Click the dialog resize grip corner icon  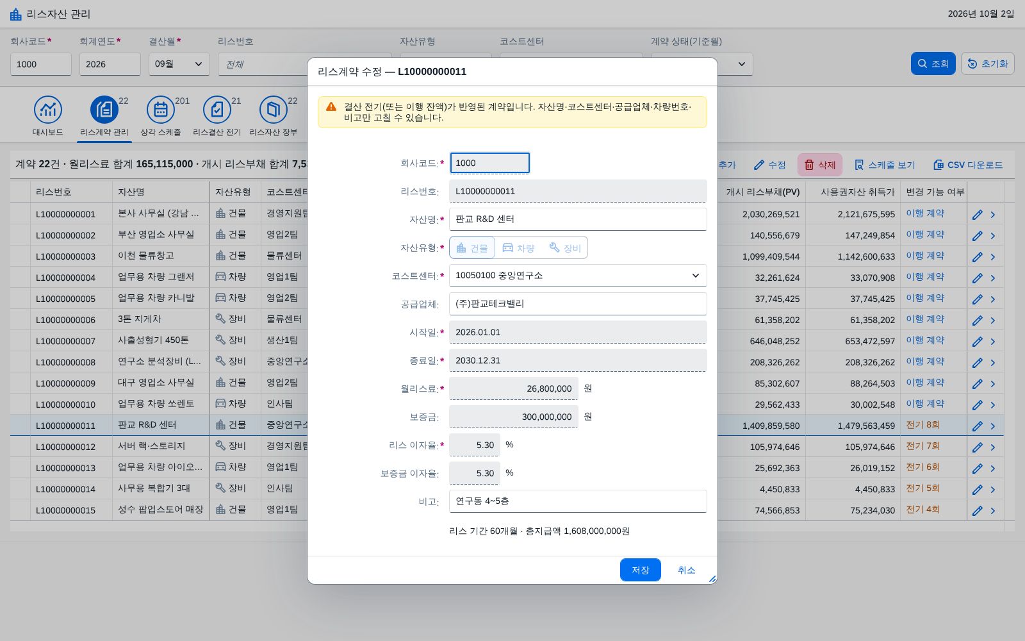click(712, 579)
